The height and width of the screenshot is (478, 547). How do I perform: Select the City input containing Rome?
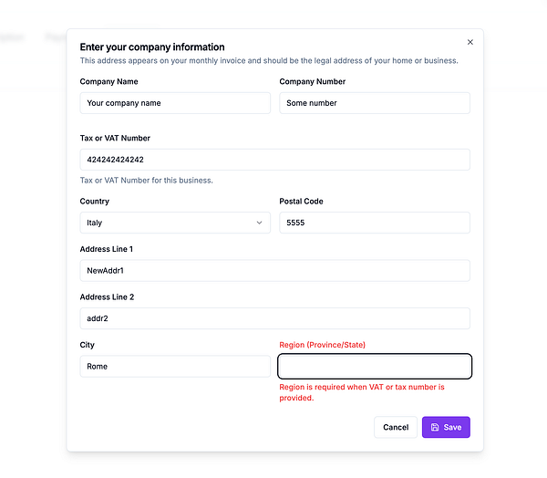pyautogui.click(x=175, y=367)
